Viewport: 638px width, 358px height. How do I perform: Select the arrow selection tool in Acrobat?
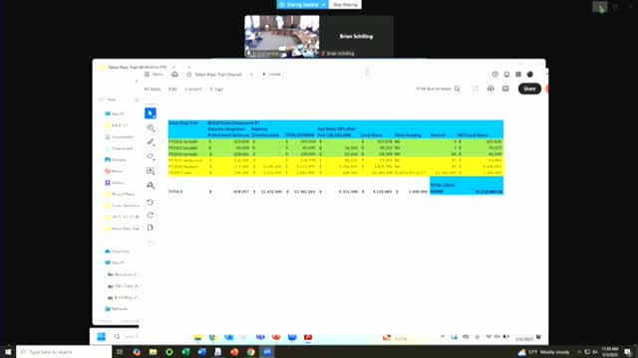[x=151, y=113]
